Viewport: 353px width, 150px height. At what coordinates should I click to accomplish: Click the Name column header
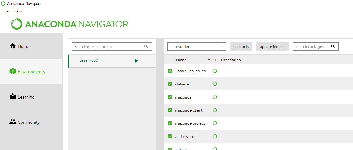point(181,60)
